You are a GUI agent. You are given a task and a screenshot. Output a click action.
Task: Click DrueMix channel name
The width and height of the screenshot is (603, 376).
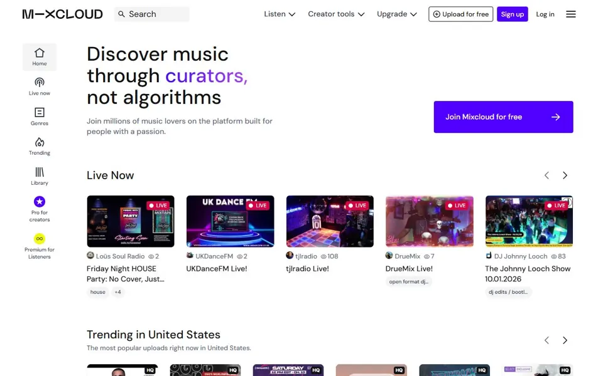(x=407, y=256)
